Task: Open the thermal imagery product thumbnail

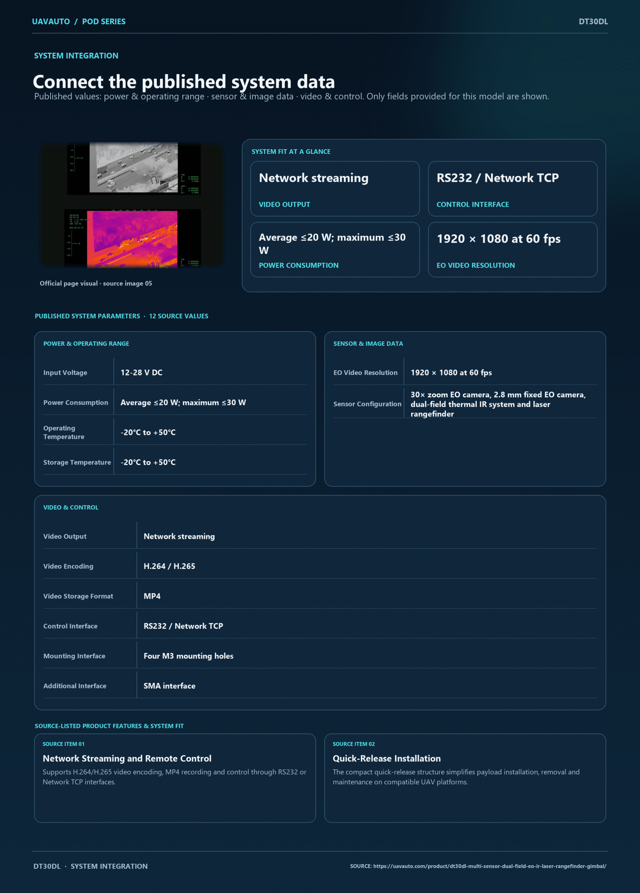Action: 132,205
